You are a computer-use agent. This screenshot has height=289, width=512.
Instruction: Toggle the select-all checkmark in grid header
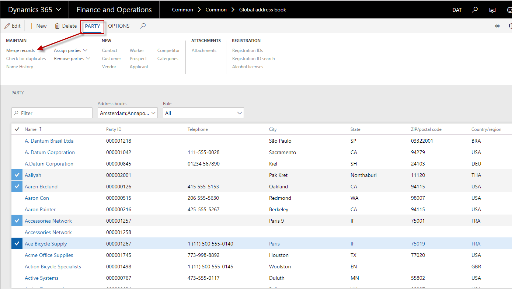point(17,129)
